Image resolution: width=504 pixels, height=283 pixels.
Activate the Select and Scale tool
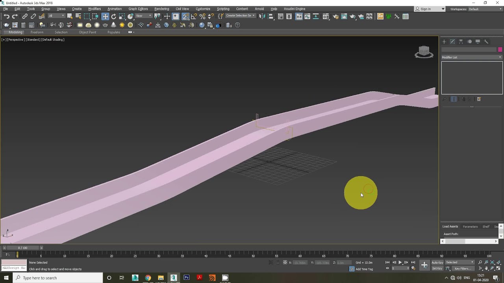122,17
